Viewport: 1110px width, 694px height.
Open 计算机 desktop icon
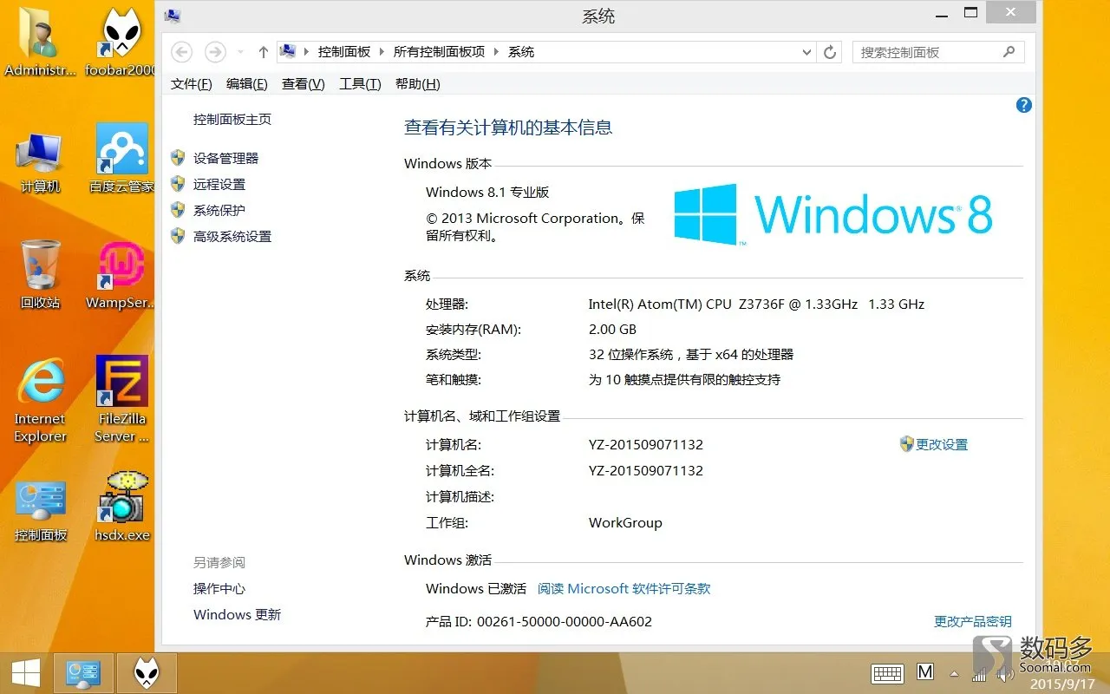point(40,162)
